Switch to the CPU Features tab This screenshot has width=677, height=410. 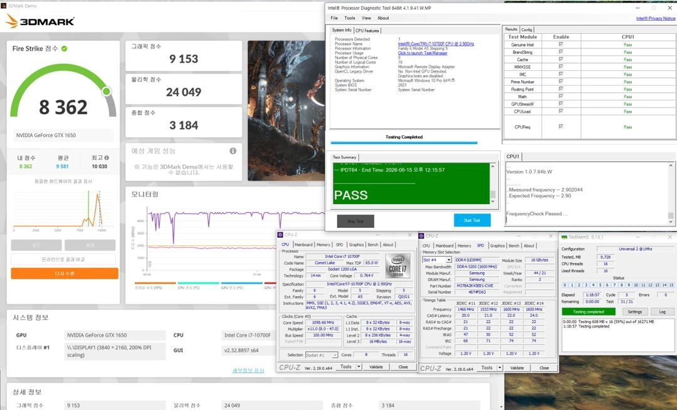[x=367, y=31]
